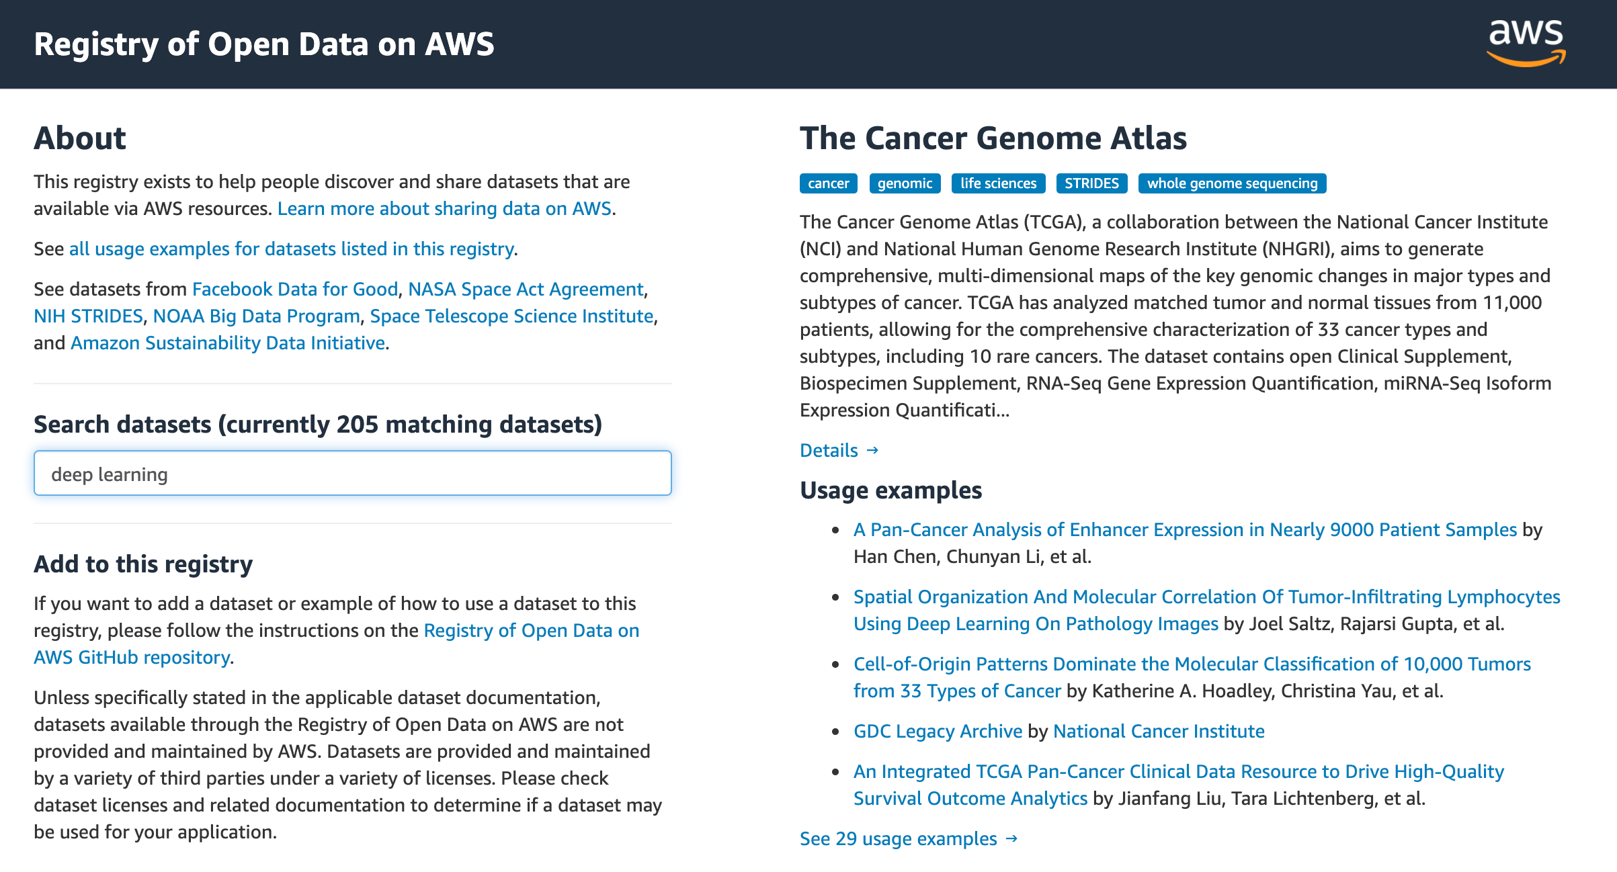1617x872 pixels.
Task: Open all usage examples for datasets link
Action: [291, 249]
